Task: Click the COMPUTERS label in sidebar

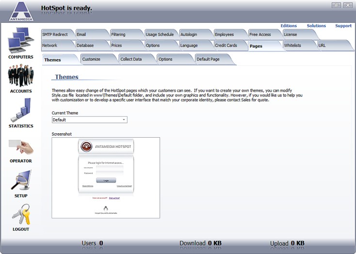Action: point(21,57)
